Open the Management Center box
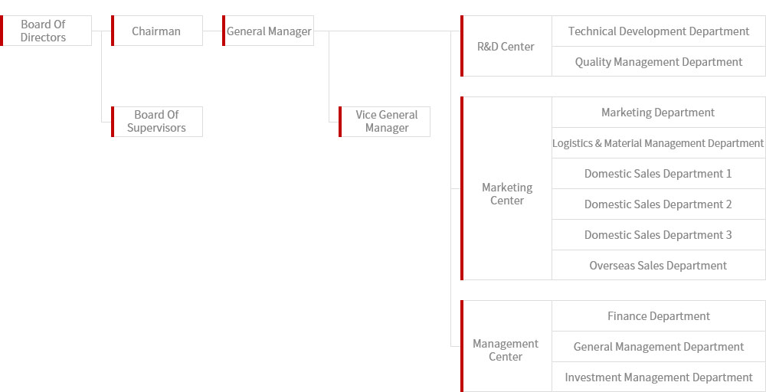This screenshot has height=392, width=766. (506, 350)
